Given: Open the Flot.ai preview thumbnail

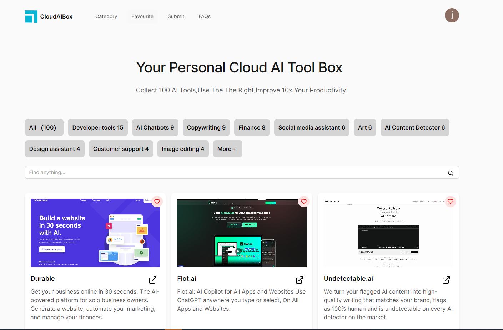Looking at the screenshot, I should tap(242, 233).
